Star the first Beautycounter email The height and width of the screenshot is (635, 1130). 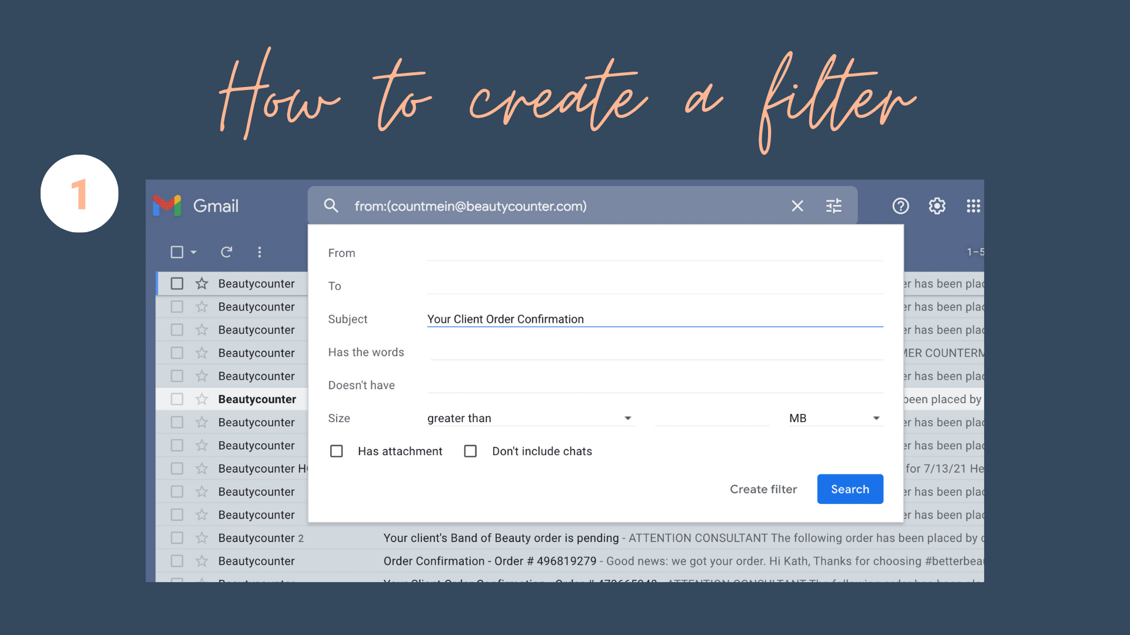tap(202, 283)
